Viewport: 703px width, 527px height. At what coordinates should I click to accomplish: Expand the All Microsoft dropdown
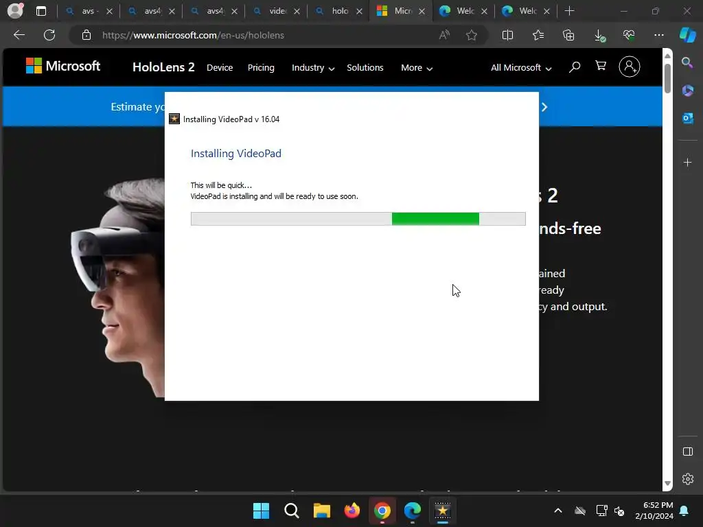coord(521,68)
